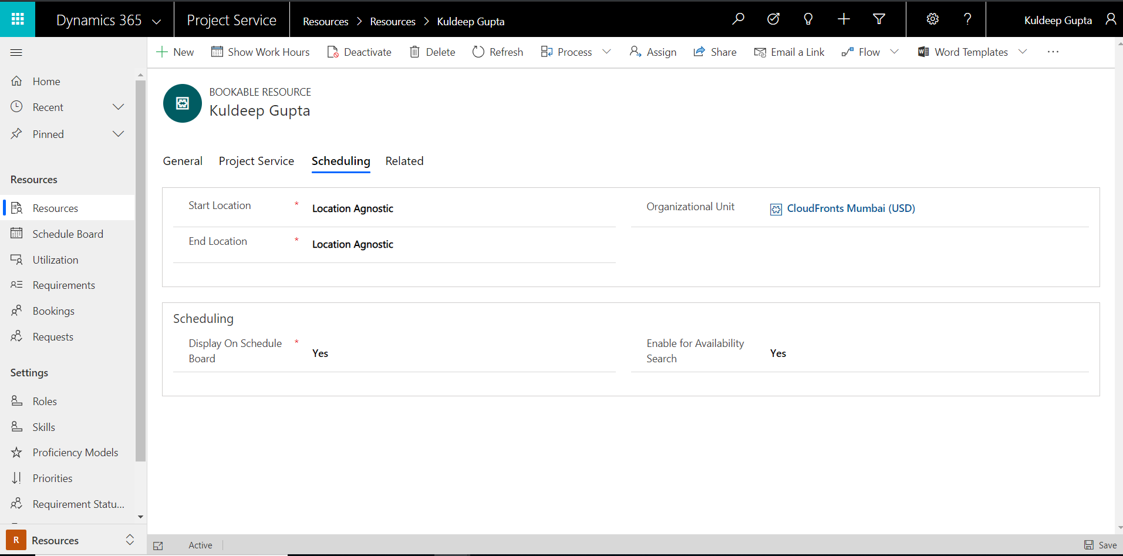Click the Delete command
The image size is (1123, 556).
(432, 52)
